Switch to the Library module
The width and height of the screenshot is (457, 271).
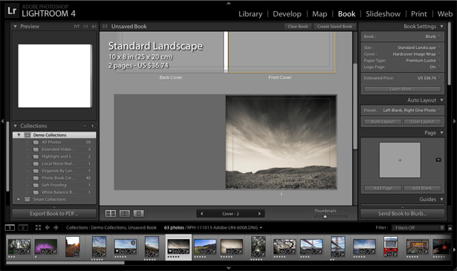coord(250,14)
